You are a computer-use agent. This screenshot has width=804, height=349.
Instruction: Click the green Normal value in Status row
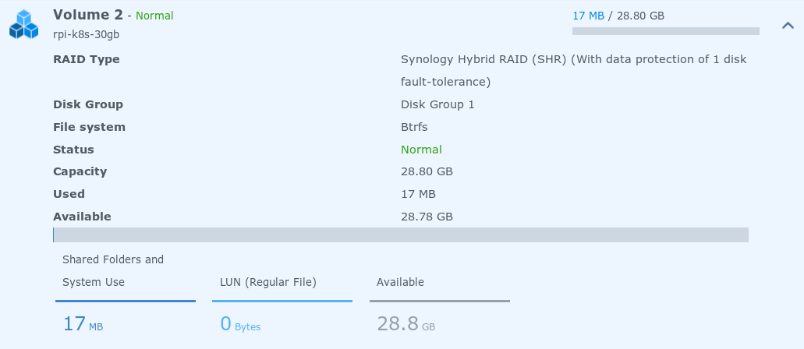tap(421, 150)
